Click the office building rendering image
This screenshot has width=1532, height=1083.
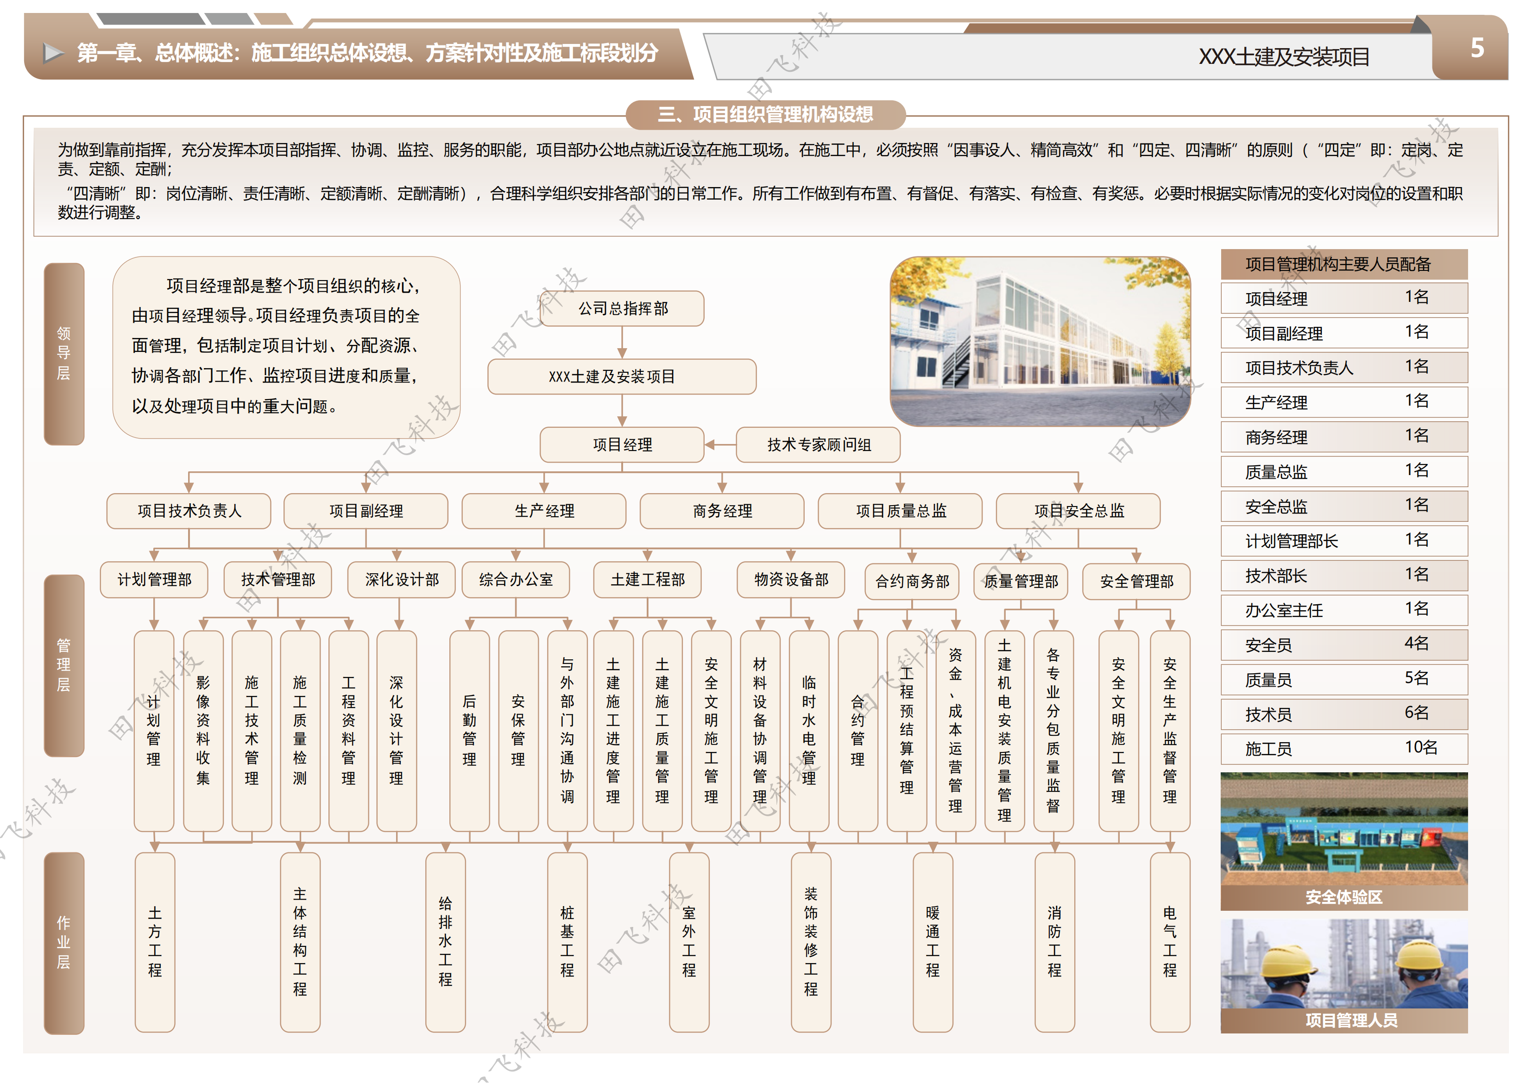(x=1040, y=341)
